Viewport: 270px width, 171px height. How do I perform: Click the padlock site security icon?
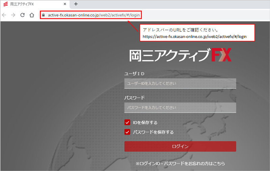(x=44, y=15)
